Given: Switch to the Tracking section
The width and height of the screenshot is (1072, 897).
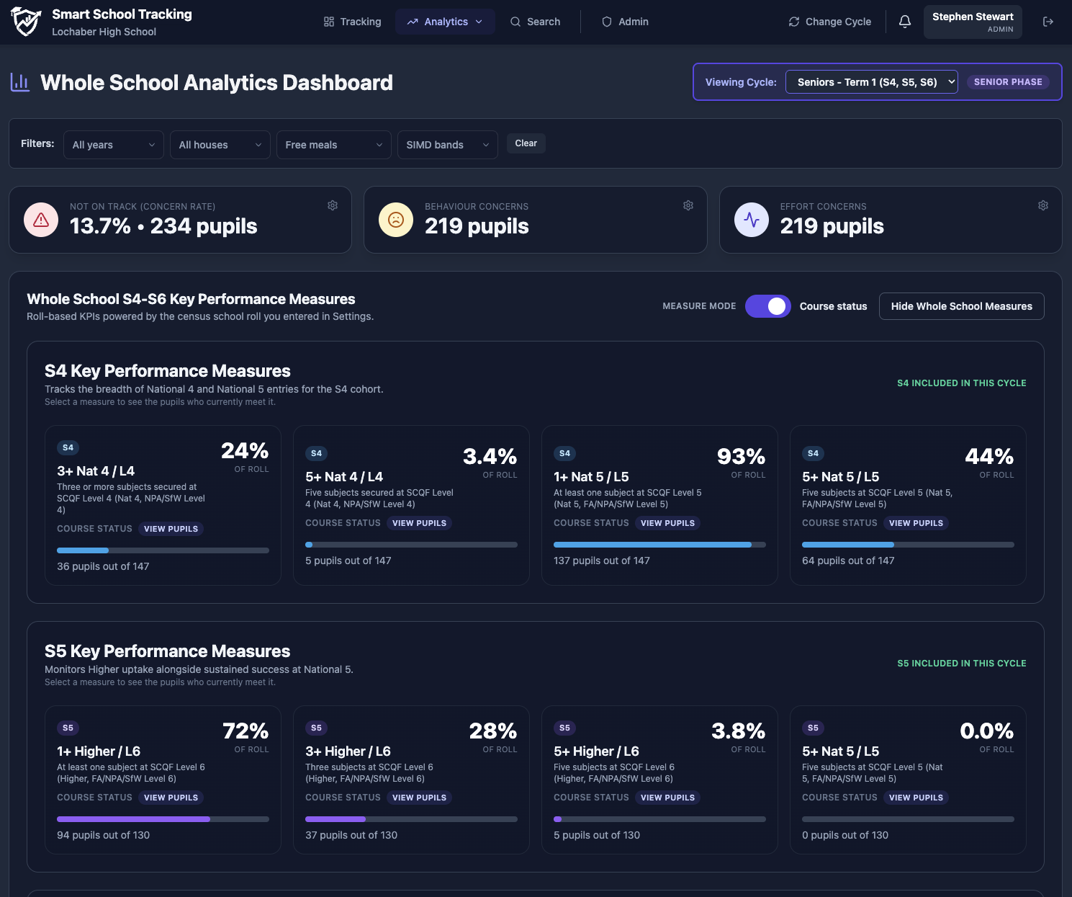Looking at the screenshot, I should coord(352,22).
